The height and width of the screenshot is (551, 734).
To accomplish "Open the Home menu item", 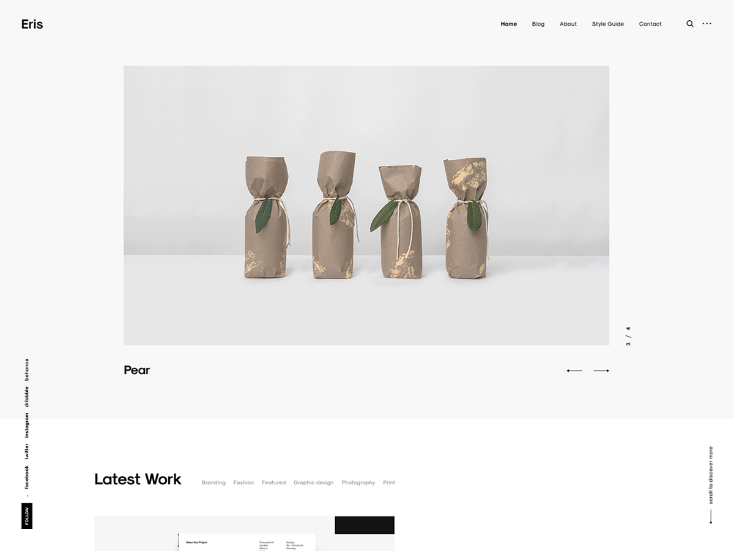I will [x=509, y=24].
